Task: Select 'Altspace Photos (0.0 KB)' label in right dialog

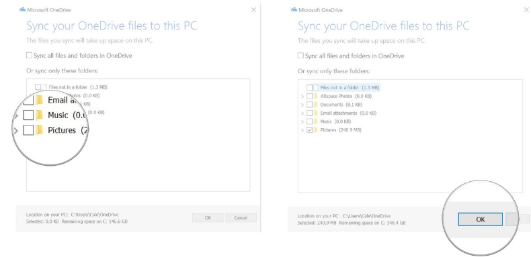Action: pos(346,96)
